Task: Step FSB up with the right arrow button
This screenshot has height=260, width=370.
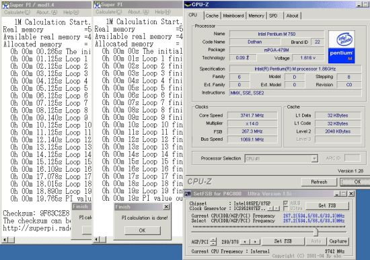Action: click(255, 242)
